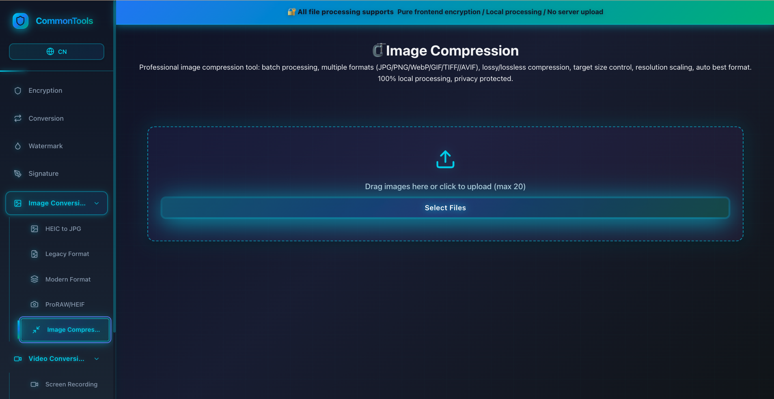774x399 pixels.
Task: Open the CN language selector
Action: click(56, 51)
